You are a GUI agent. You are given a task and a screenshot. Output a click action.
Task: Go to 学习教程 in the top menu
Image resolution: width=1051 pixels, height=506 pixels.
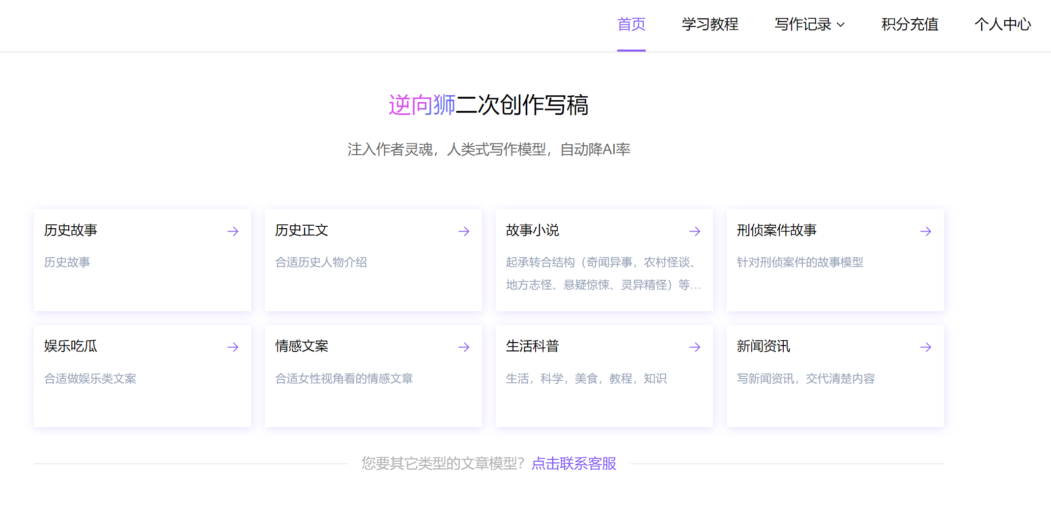tap(710, 24)
